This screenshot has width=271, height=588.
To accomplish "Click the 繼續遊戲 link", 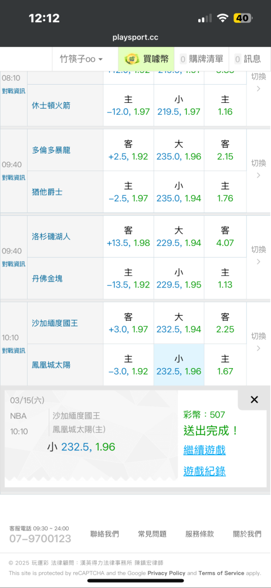I will coord(204,450).
